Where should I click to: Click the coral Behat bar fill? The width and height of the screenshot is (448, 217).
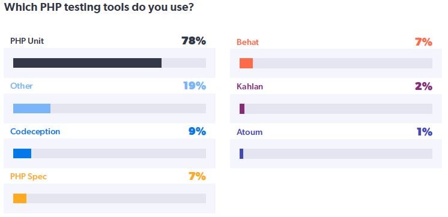[246, 64]
